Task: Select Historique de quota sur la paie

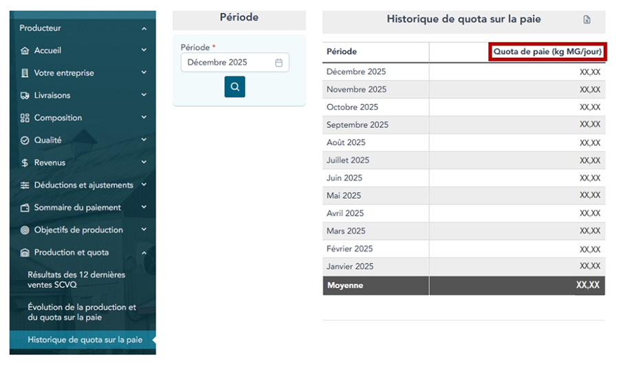Action: click(85, 340)
